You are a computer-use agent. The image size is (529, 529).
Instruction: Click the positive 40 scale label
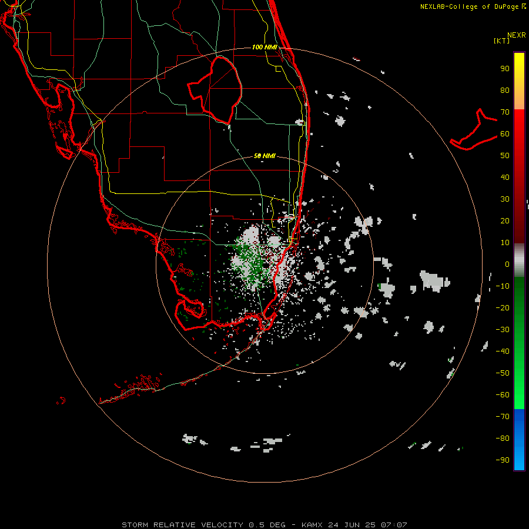tap(505, 178)
